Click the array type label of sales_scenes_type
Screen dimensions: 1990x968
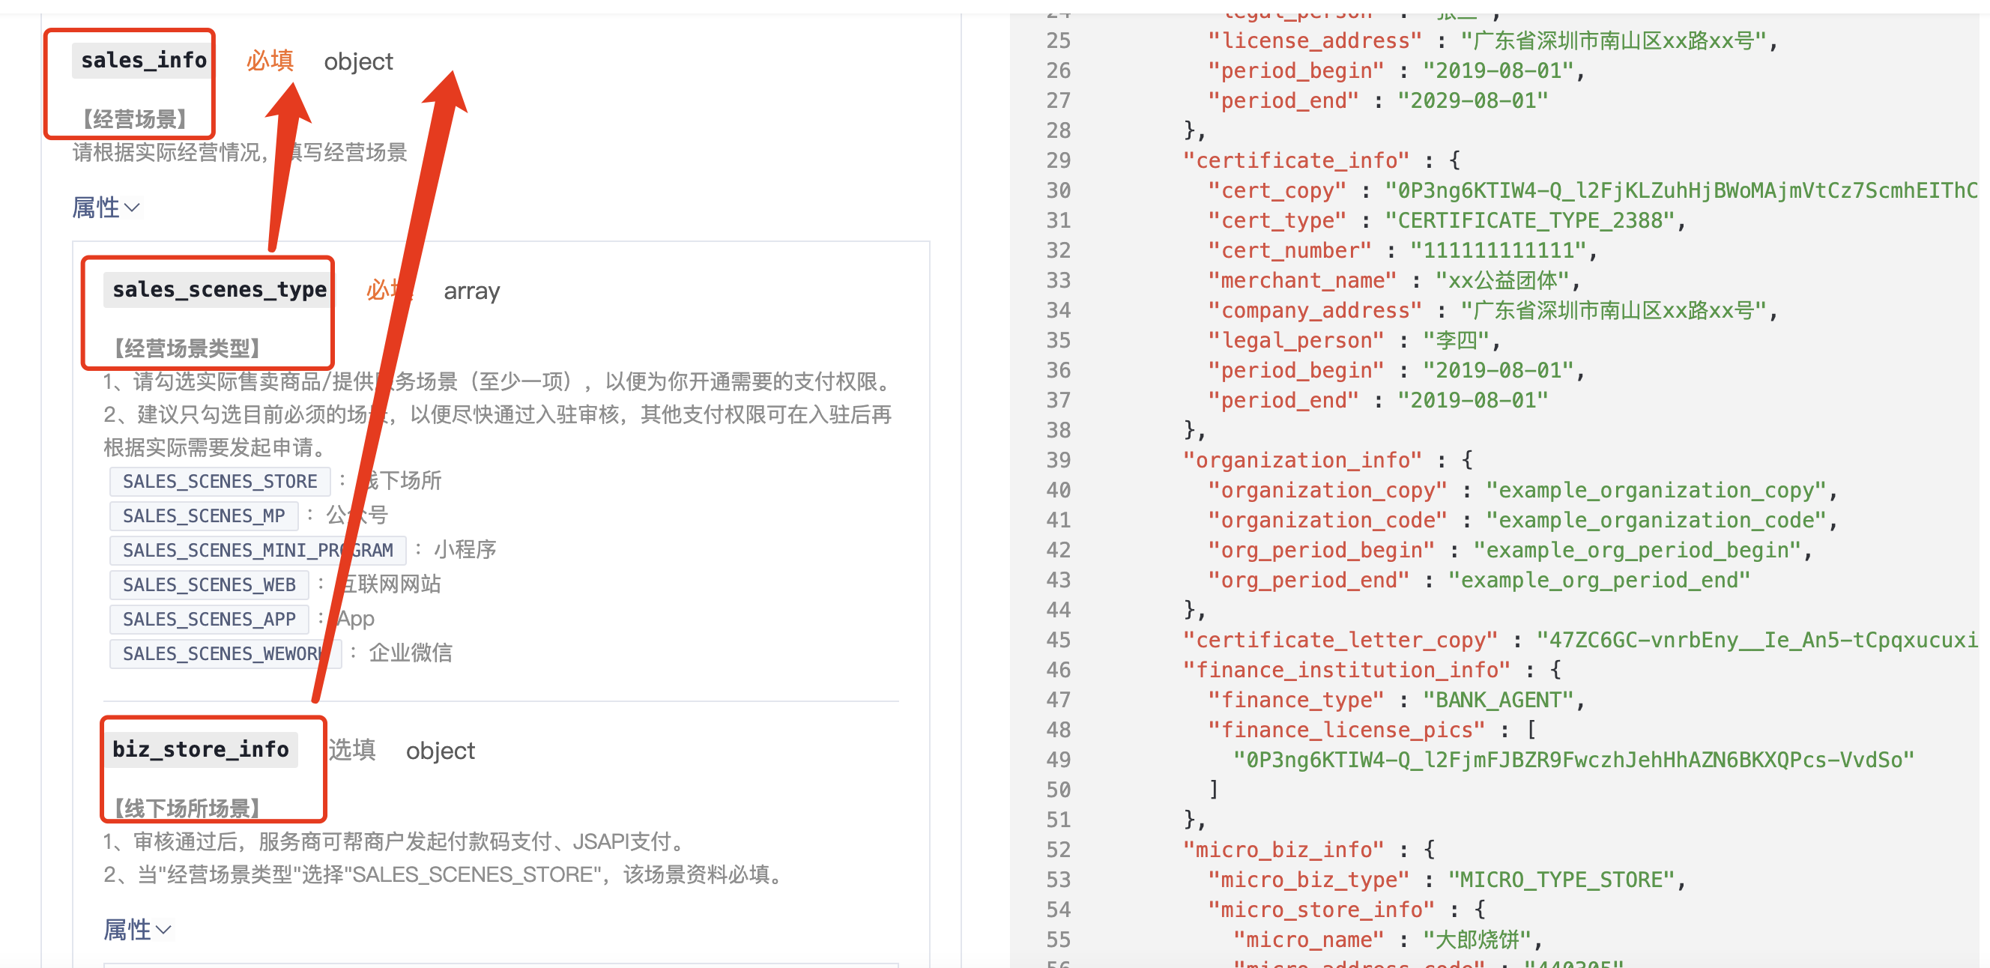(x=471, y=291)
